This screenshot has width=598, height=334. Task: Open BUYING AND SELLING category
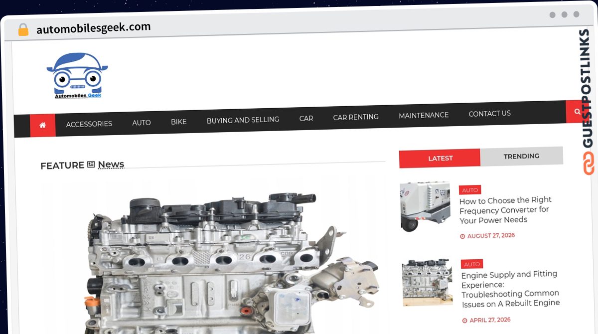click(243, 120)
